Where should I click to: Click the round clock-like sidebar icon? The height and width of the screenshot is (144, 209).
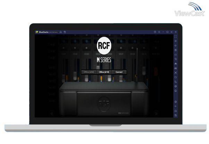[176, 91]
